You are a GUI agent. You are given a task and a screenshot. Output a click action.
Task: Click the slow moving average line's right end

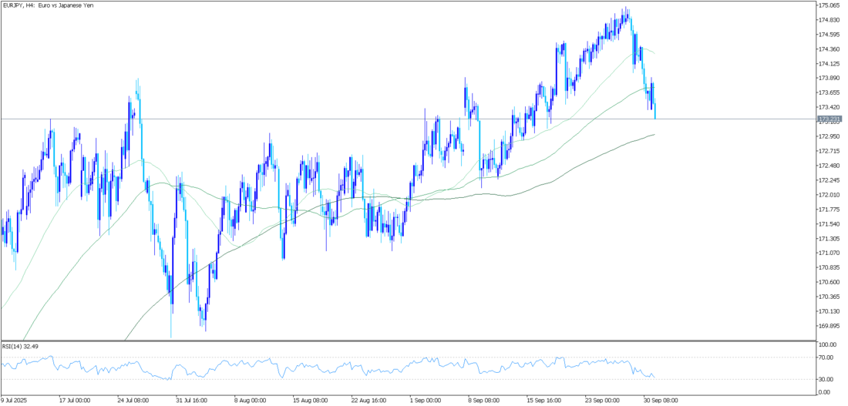[654, 135]
